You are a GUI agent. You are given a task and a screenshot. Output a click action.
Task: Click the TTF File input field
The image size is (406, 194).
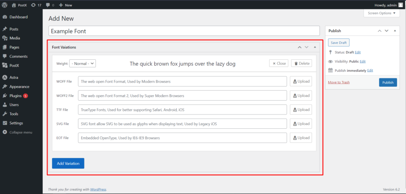(182, 110)
